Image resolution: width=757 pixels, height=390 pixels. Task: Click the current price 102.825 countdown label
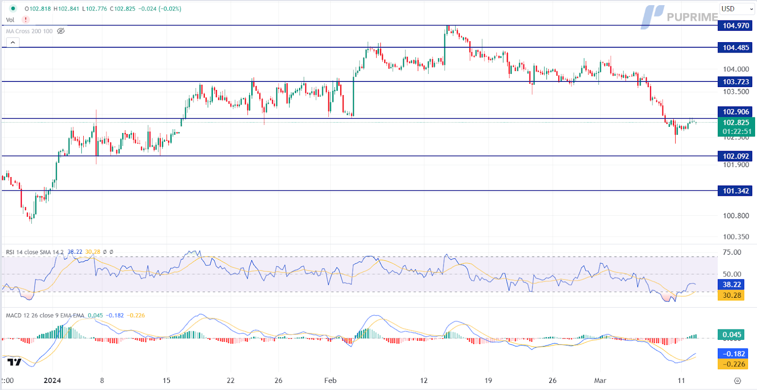[x=737, y=127]
